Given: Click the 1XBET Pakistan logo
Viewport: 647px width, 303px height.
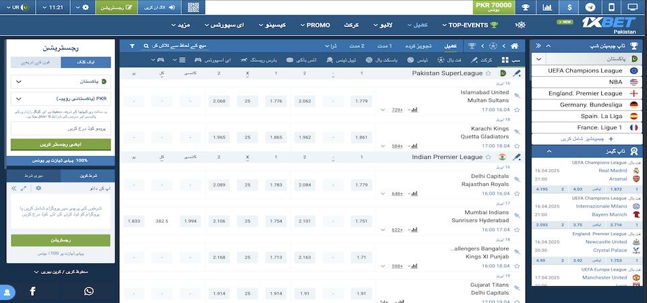Looking at the screenshot, I should [609, 24].
